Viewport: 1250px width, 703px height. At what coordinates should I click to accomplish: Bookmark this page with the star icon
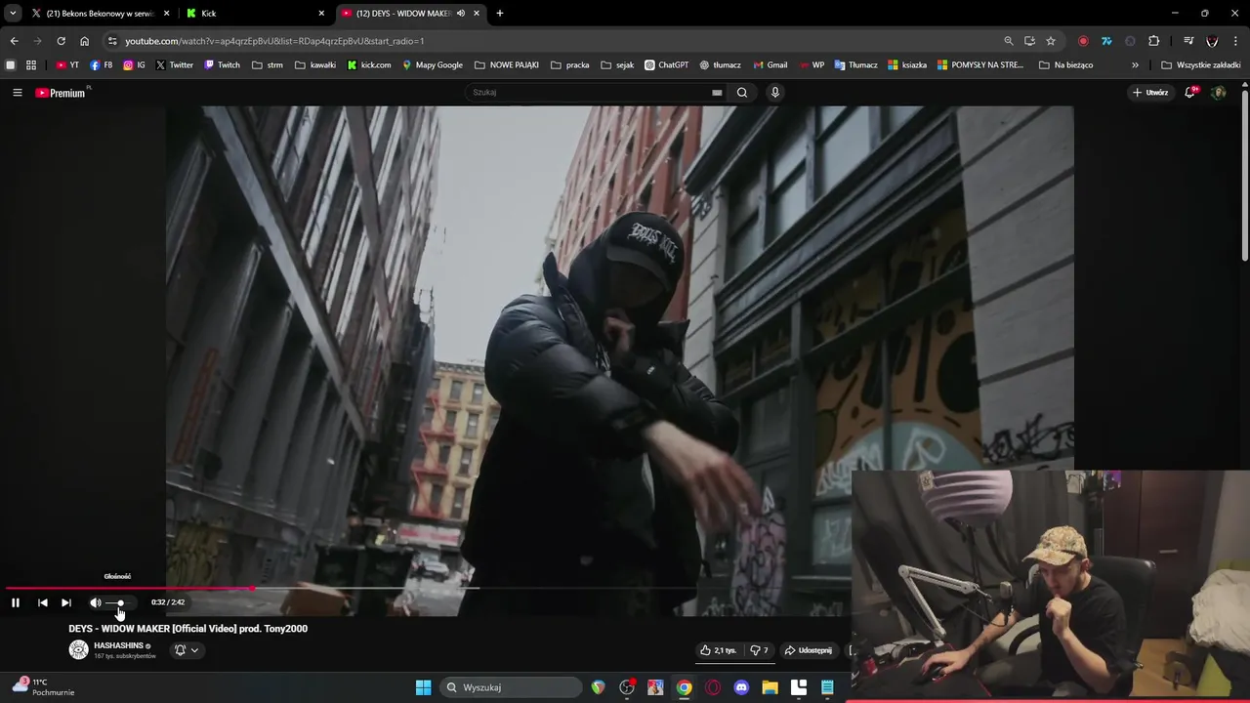click(x=1051, y=41)
